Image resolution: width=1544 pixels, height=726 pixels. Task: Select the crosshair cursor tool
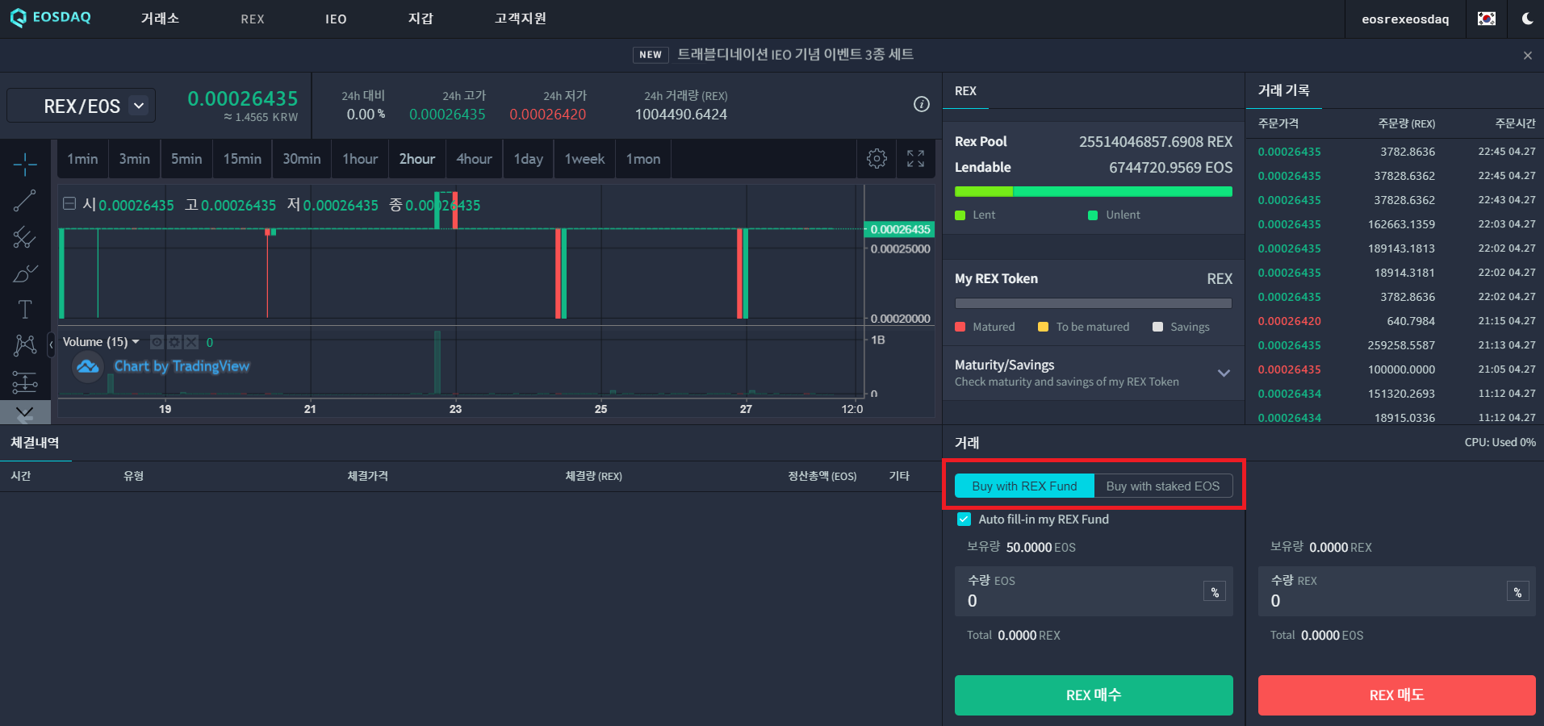click(25, 165)
